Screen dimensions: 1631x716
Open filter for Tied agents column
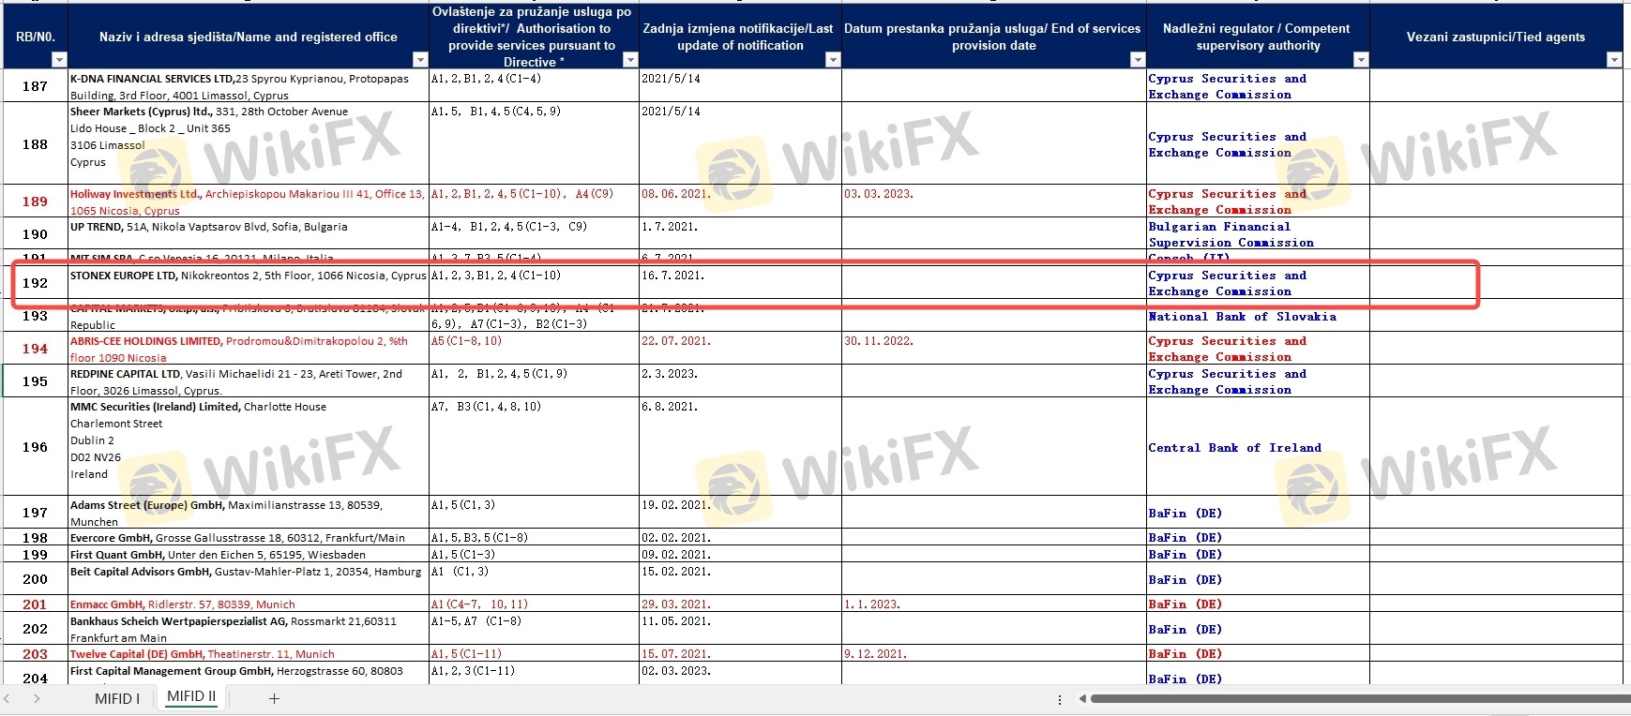click(x=1613, y=60)
